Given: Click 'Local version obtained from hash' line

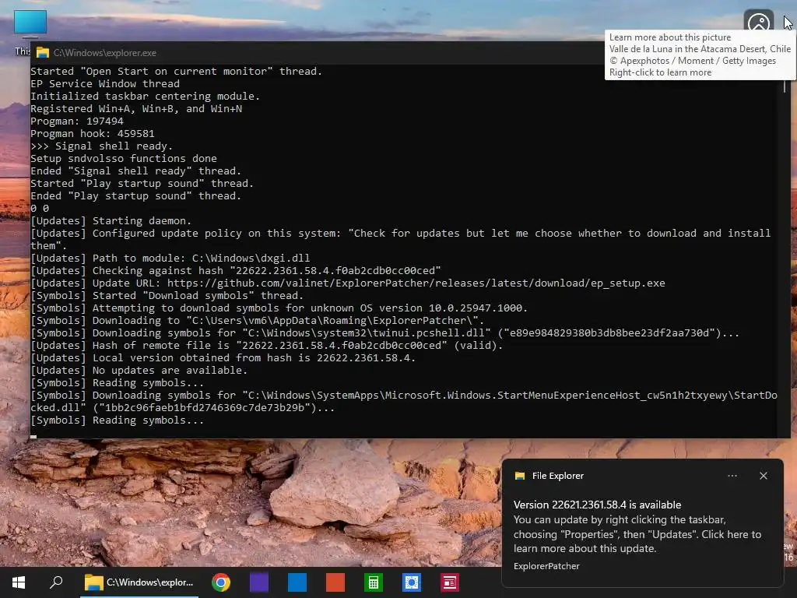Looking at the screenshot, I should [x=223, y=358].
